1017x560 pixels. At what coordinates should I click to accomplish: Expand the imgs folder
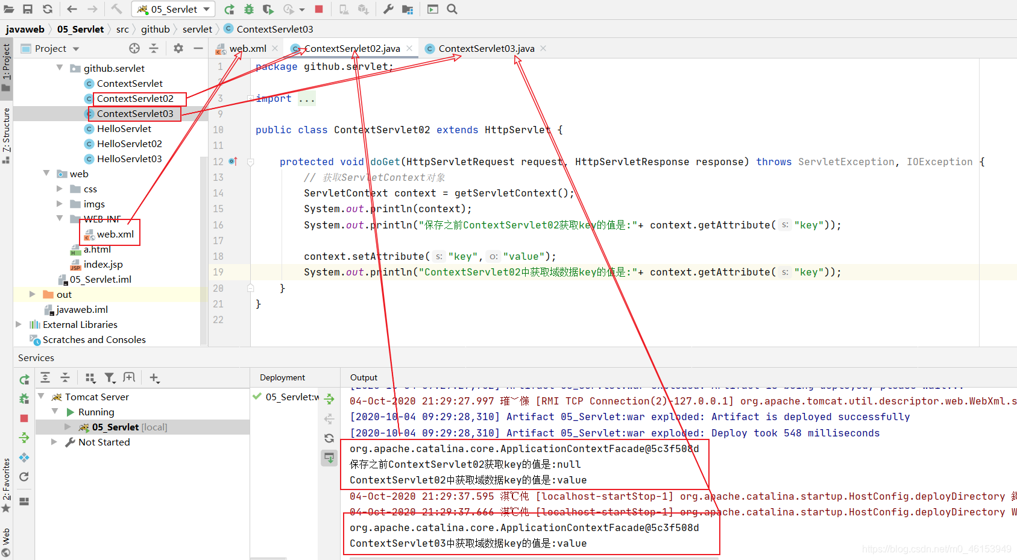(60, 204)
